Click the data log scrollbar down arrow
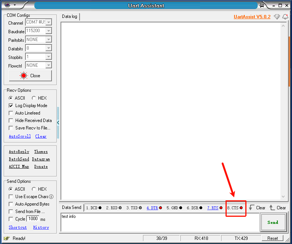This screenshot has height=244, width=292. pos(283,197)
